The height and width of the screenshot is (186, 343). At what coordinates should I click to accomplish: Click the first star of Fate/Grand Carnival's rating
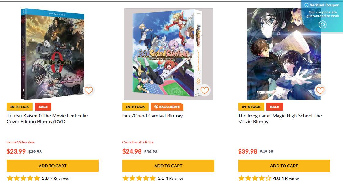point(126,178)
